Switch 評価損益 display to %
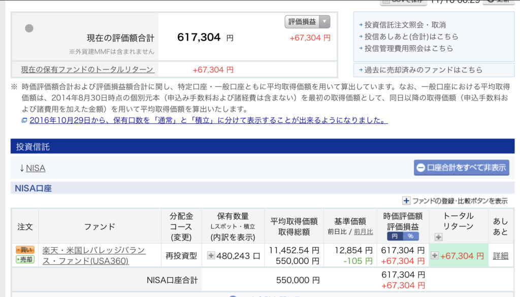Viewport: 520px width, 297px height. click(411, 237)
